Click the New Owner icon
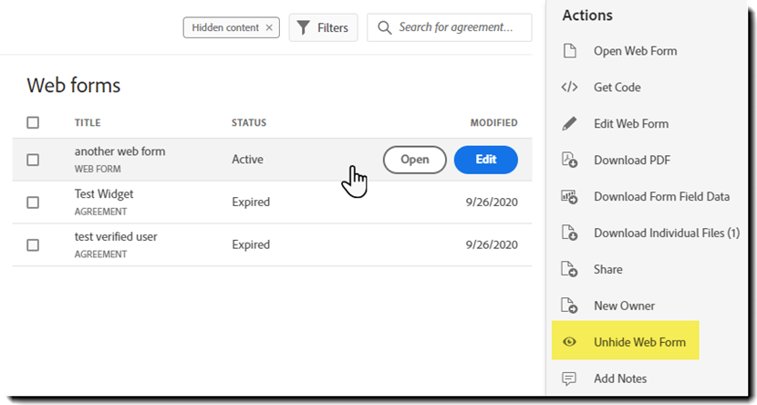Image resolution: width=757 pixels, height=405 pixels. pos(570,306)
